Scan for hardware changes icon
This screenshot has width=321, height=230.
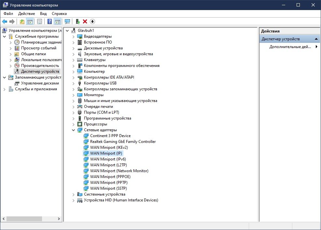point(67,21)
